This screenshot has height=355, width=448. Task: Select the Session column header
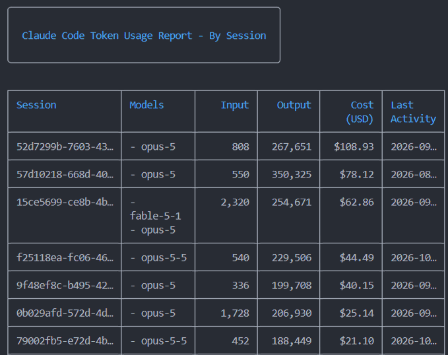(36, 105)
